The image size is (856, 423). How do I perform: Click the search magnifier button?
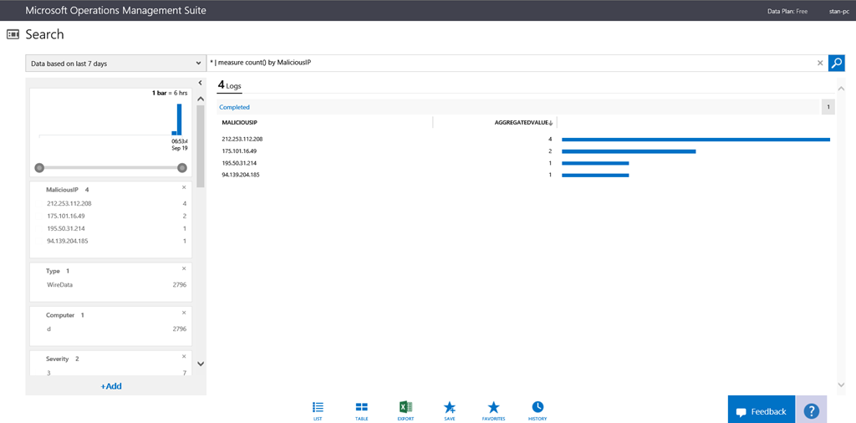click(x=836, y=63)
